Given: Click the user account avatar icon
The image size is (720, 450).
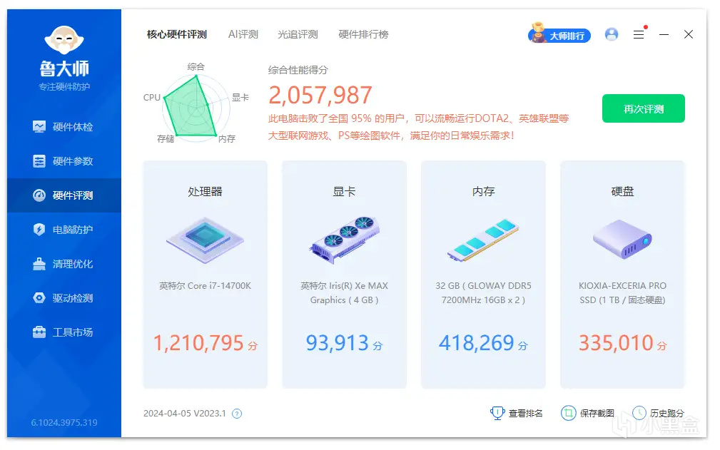Looking at the screenshot, I should 611,34.
